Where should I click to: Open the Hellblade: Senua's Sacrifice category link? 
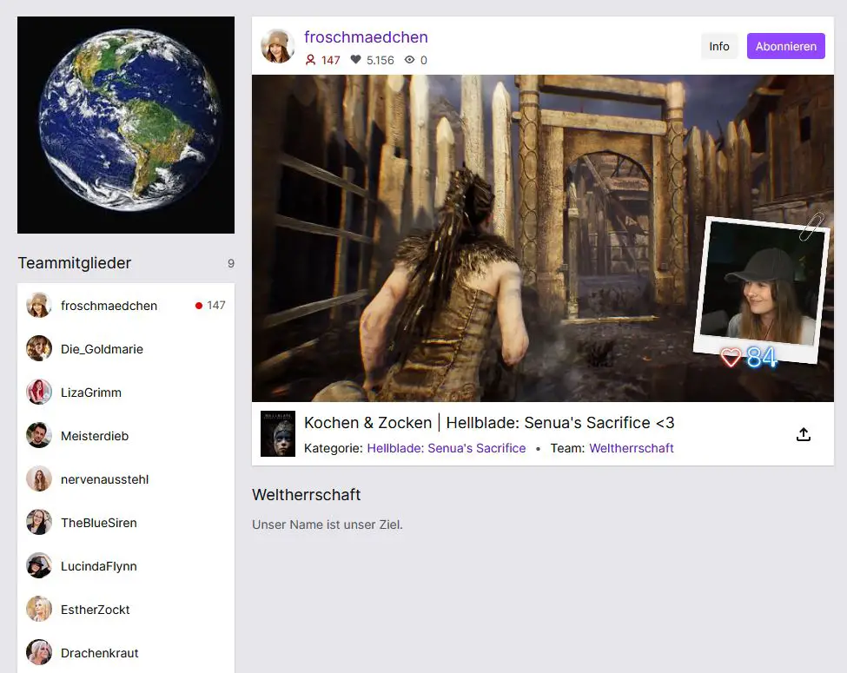[x=447, y=448]
